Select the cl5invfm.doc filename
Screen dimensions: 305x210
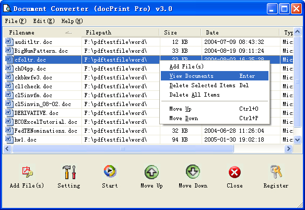point(33,95)
